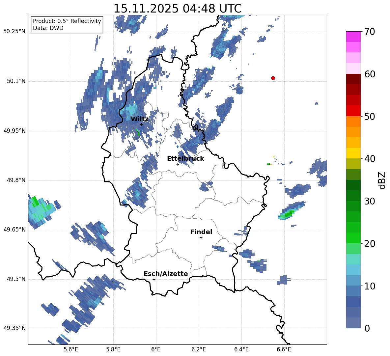Click the 50.25°N latitude label
390x356 pixels.
14,32
